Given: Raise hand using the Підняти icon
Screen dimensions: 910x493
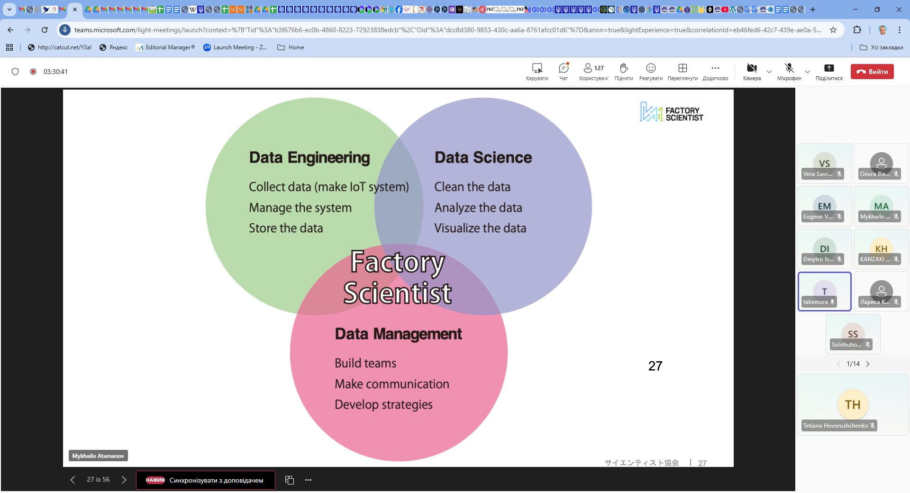Looking at the screenshot, I should 623,68.
